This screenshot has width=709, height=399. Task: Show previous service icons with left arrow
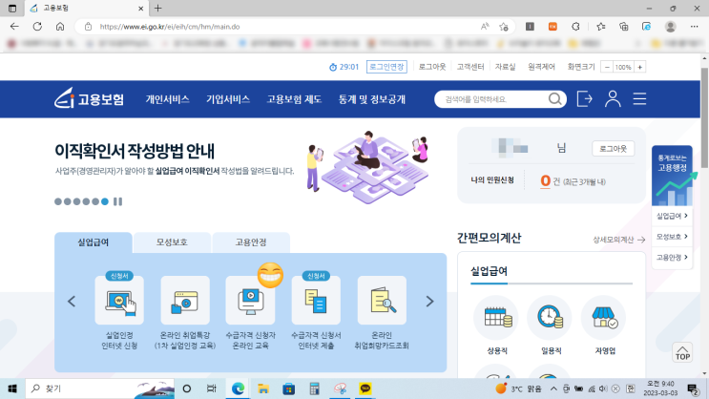72,302
